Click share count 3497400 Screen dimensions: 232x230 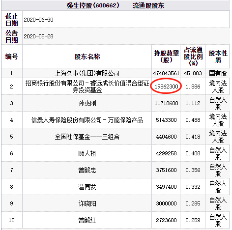[x=166, y=187]
